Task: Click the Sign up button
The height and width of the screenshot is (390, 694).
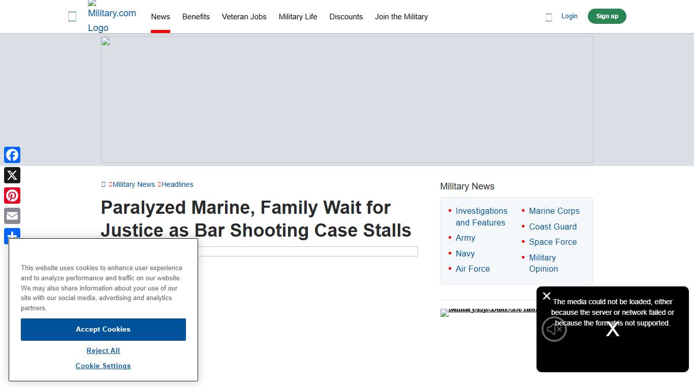Action: [x=607, y=16]
